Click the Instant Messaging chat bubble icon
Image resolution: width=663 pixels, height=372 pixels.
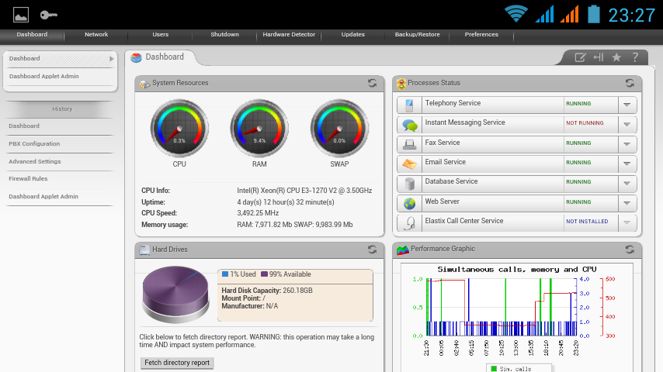coord(409,125)
